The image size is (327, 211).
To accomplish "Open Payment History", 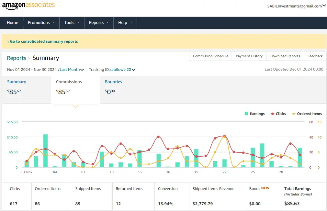I will 249,56.
